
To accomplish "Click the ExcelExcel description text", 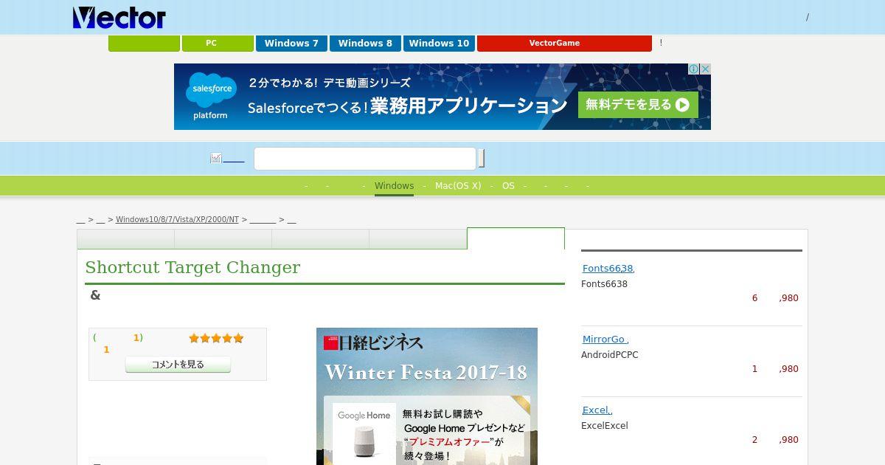I will pyautogui.click(x=605, y=426).
